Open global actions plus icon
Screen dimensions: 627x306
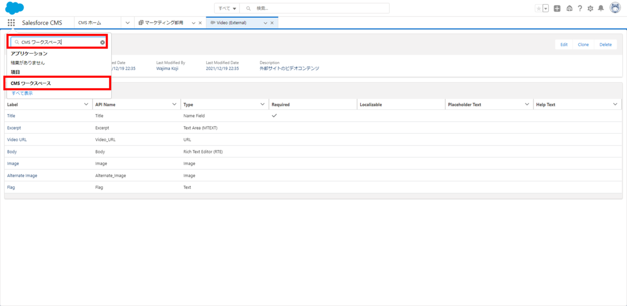(x=558, y=8)
